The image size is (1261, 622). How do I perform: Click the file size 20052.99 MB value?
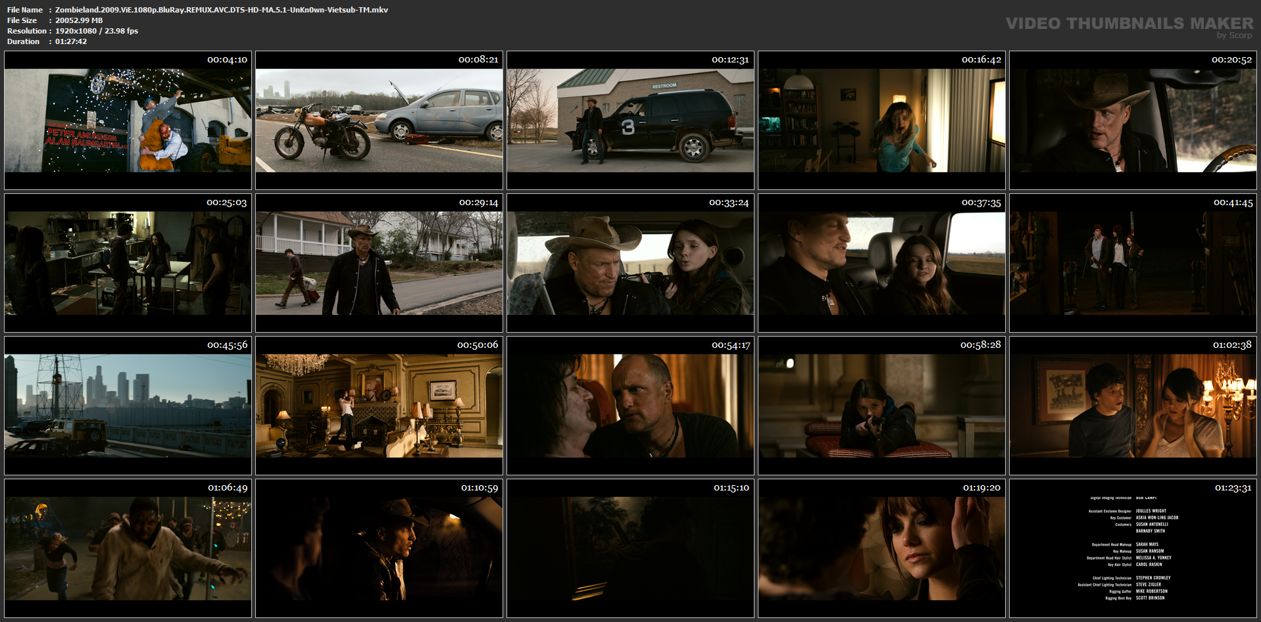tap(79, 20)
